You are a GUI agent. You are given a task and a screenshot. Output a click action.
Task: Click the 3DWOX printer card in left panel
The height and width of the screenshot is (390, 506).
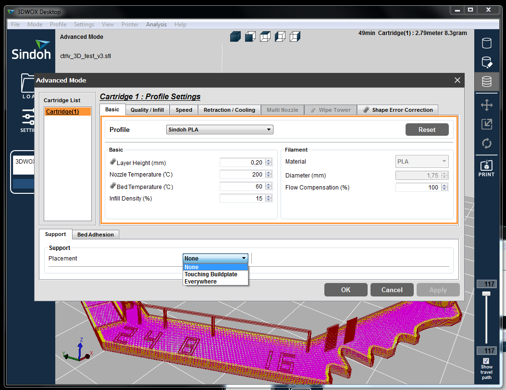coord(23,172)
